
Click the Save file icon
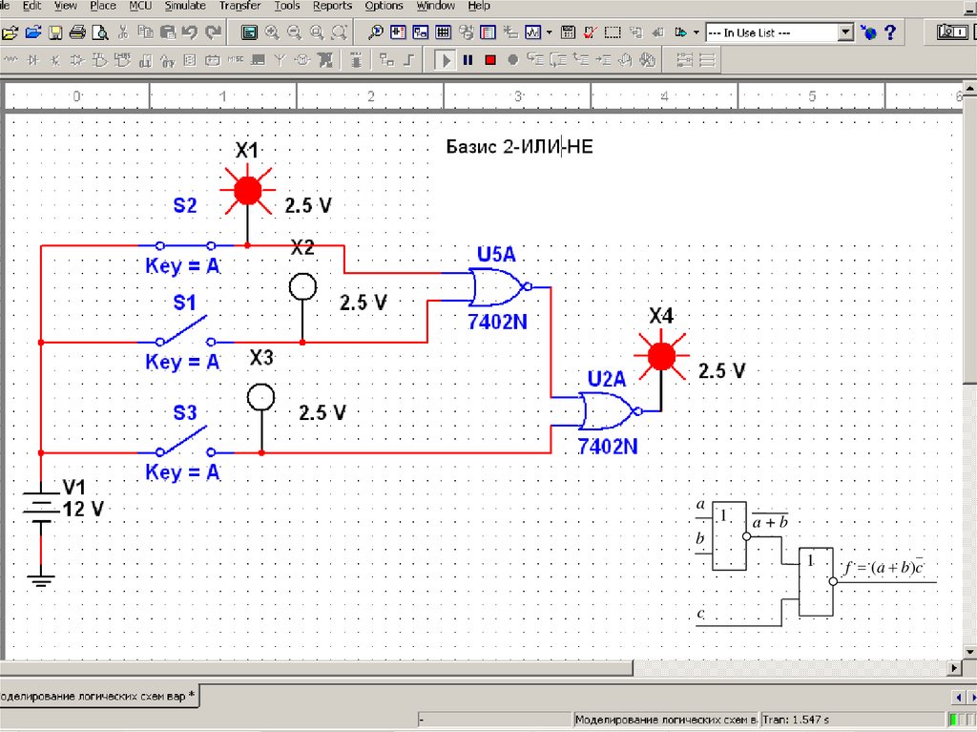point(55,32)
